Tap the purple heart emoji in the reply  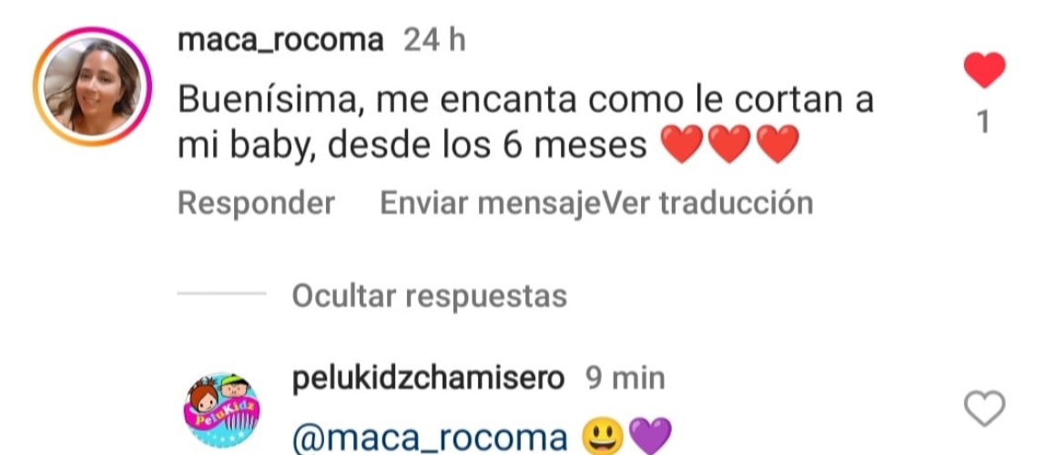click(650, 436)
